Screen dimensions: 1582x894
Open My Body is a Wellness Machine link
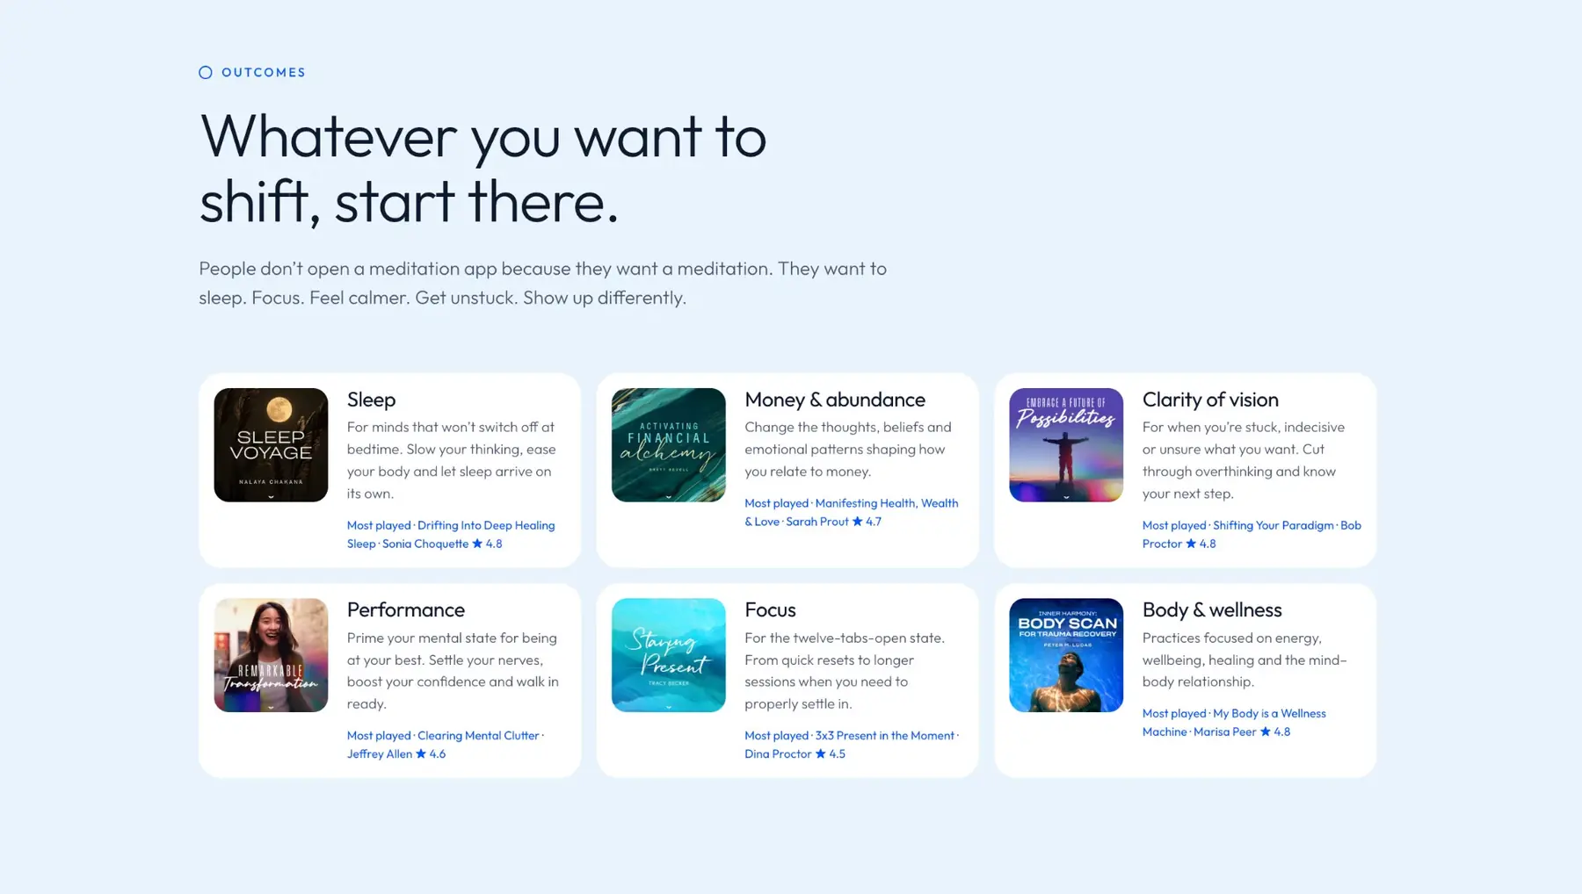(1234, 722)
